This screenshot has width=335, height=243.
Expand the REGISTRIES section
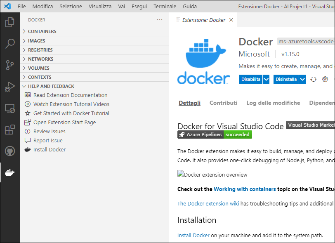[94, 50]
